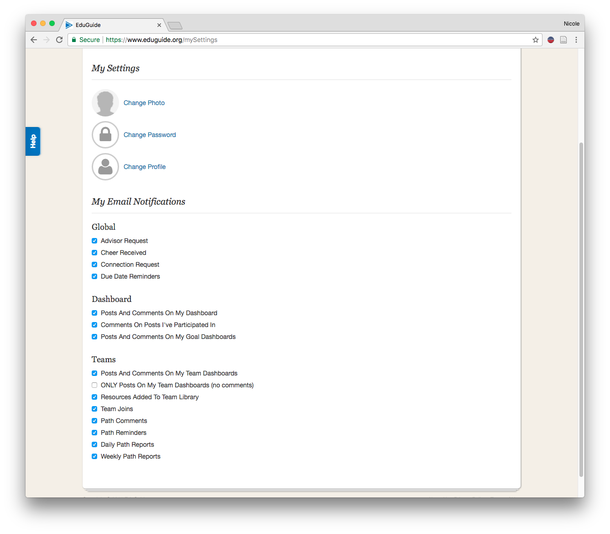Click the My Email Notifications heading
The height and width of the screenshot is (534, 610).
[138, 201]
